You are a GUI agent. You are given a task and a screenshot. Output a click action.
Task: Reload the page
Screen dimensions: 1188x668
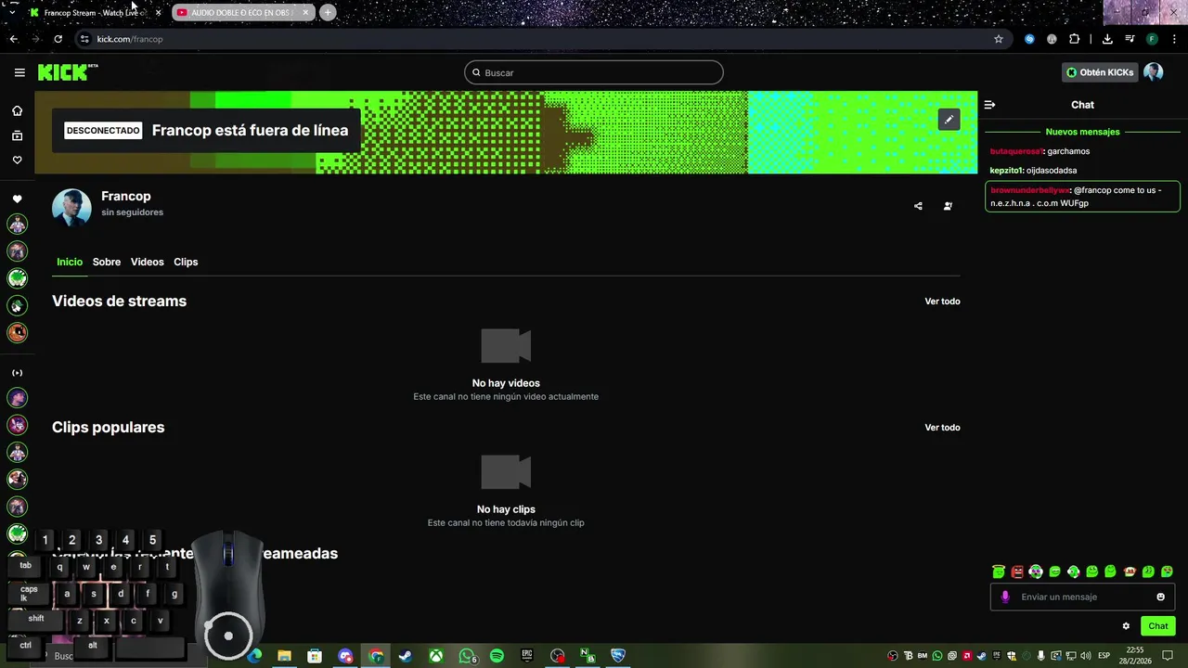coord(58,39)
